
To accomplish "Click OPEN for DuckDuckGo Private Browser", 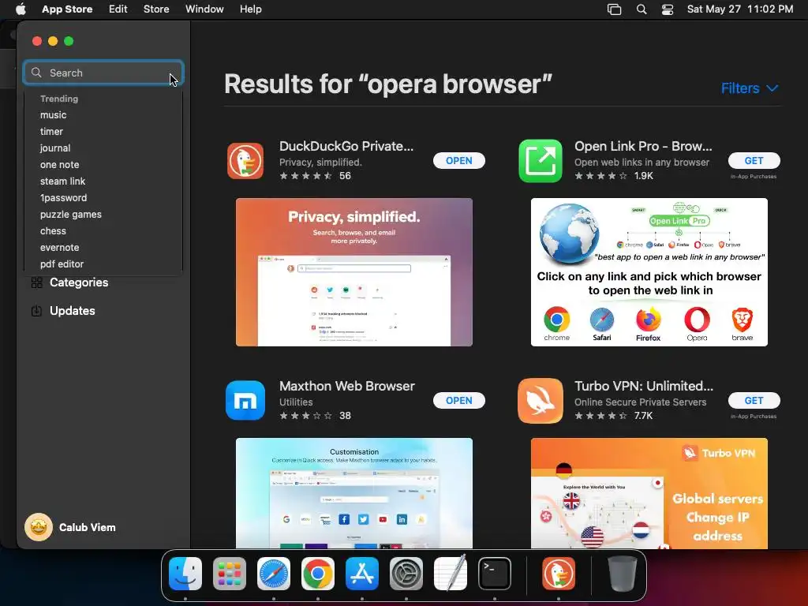I will click(x=458, y=161).
